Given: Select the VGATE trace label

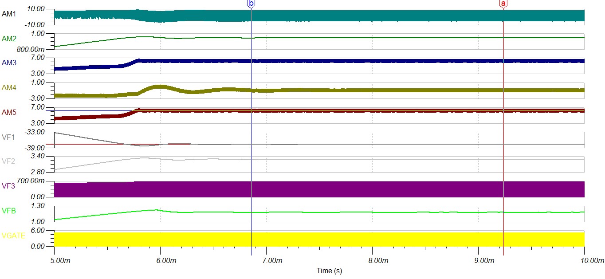Looking at the screenshot, I should pyautogui.click(x=14, y=236).
